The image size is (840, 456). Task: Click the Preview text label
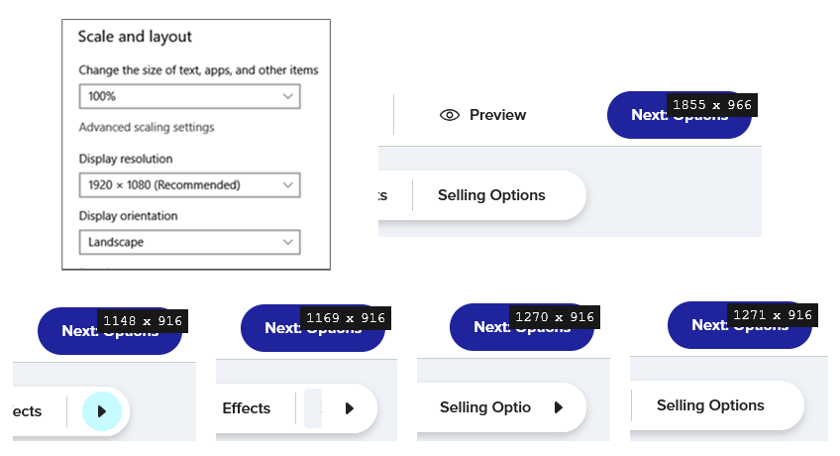(x=497, y=115)
